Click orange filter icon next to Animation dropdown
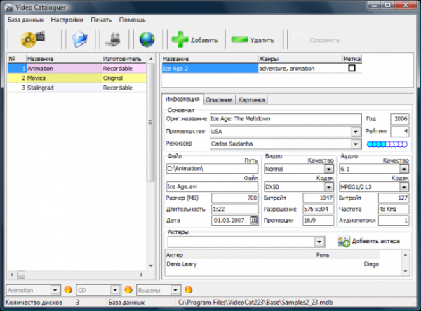The height and width of the screenshot is (311, 421). pyautogui.click(x=68, y=289)
